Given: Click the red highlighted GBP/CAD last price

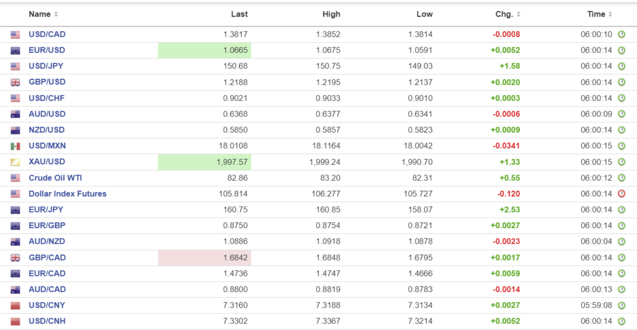Looking at the screenshot, I should (x=235, y=257).
